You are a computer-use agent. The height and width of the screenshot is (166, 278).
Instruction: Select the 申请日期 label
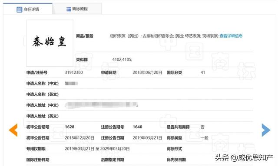109,72
